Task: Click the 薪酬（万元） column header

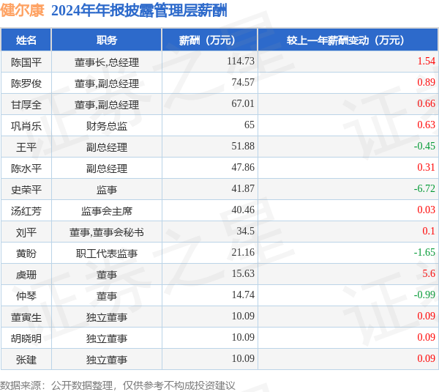Action: 210,40
